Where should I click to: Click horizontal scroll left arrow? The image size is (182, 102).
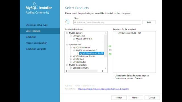coord(66,71)
